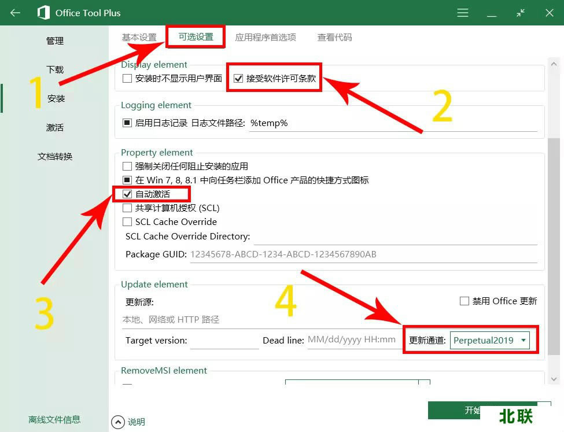Switch to 可选设置 tab
Screen dimensions: 564x432
click(x=196, y=37)
